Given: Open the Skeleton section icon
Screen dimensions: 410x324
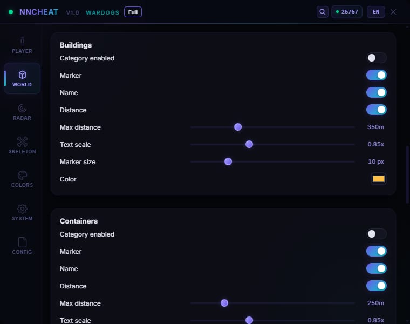Looking at the screenshot, I should coord(22,142).
